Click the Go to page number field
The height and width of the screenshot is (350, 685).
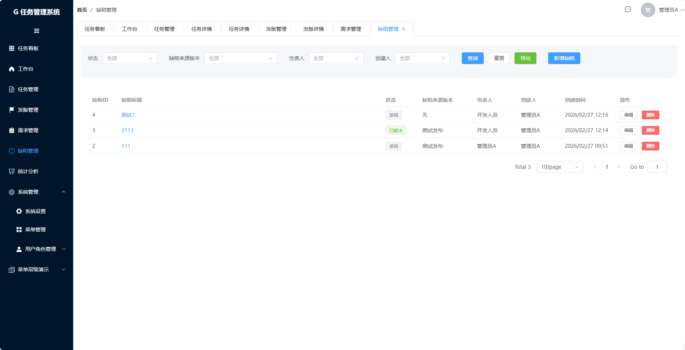point(657,167)
